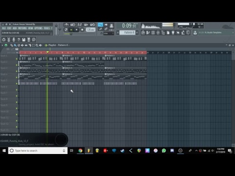Open the Pattern 4 selector

click(127, 33)
